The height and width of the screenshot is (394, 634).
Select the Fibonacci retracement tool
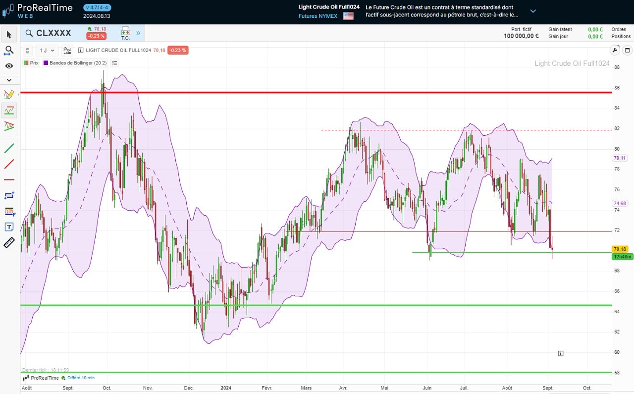[x=9, y=212]
